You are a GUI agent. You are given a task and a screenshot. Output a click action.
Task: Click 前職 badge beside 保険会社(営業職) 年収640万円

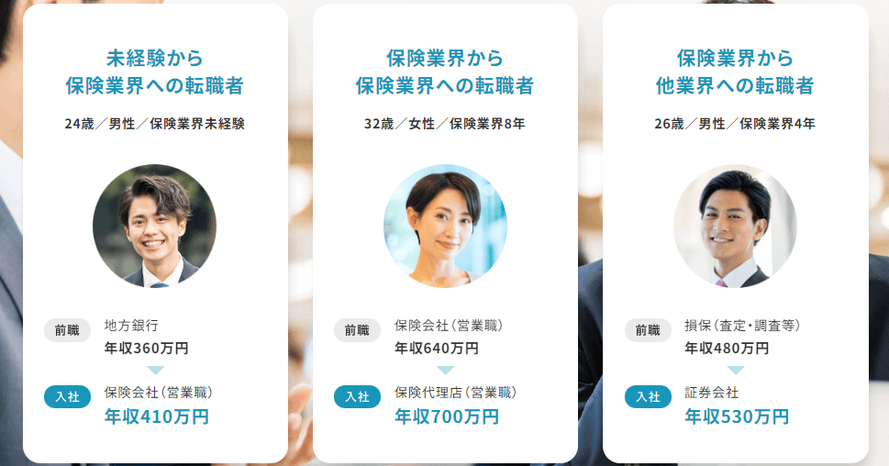(x=357, y=330)
